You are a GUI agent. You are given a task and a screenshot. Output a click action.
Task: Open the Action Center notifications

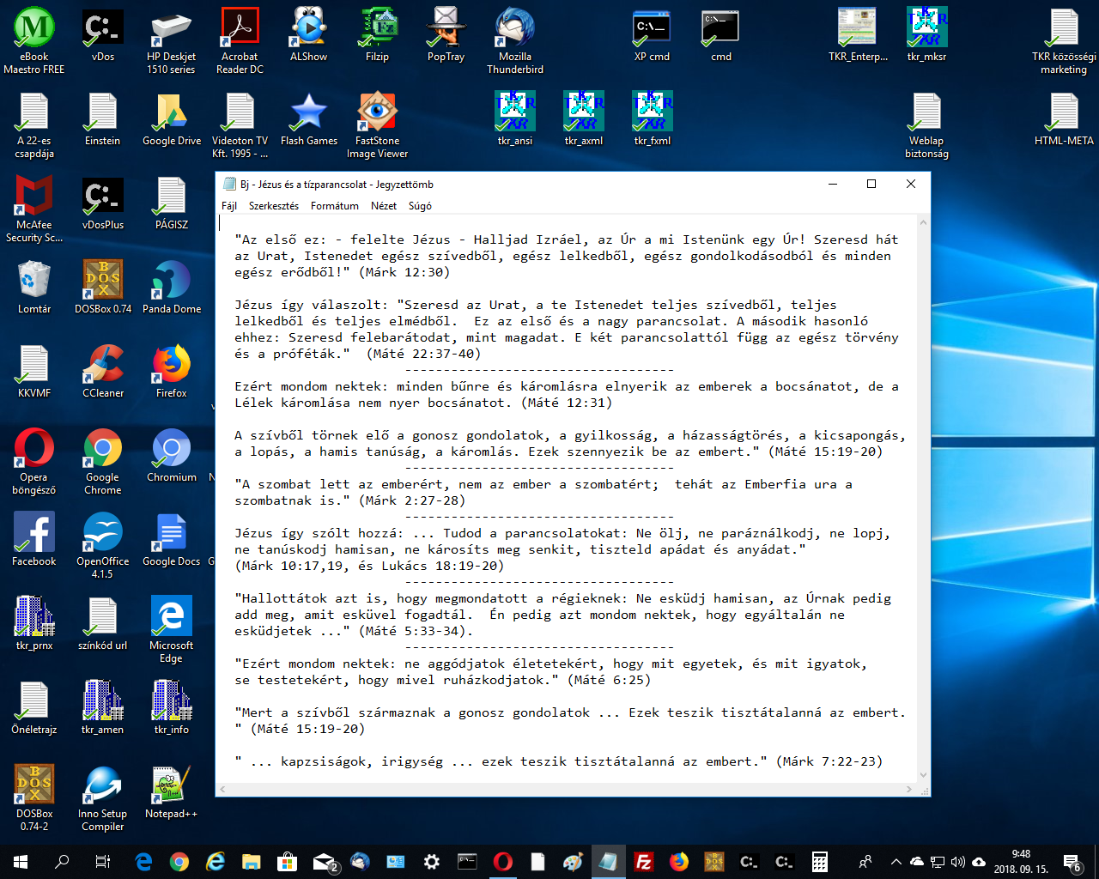(x=1072, y=862)
